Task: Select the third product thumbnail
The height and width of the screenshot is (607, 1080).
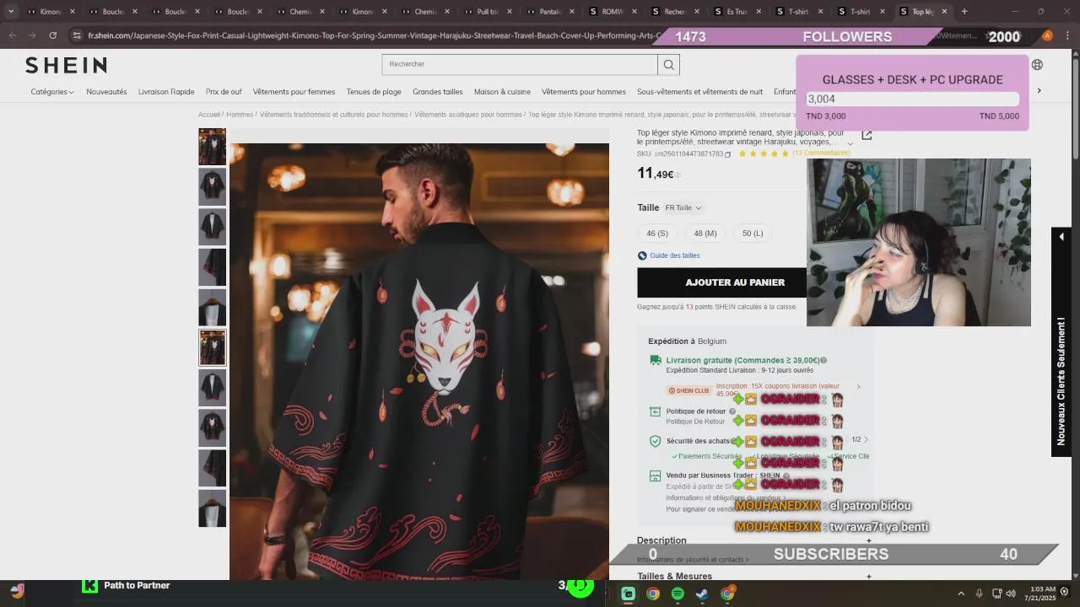Action: coord(212,227)
